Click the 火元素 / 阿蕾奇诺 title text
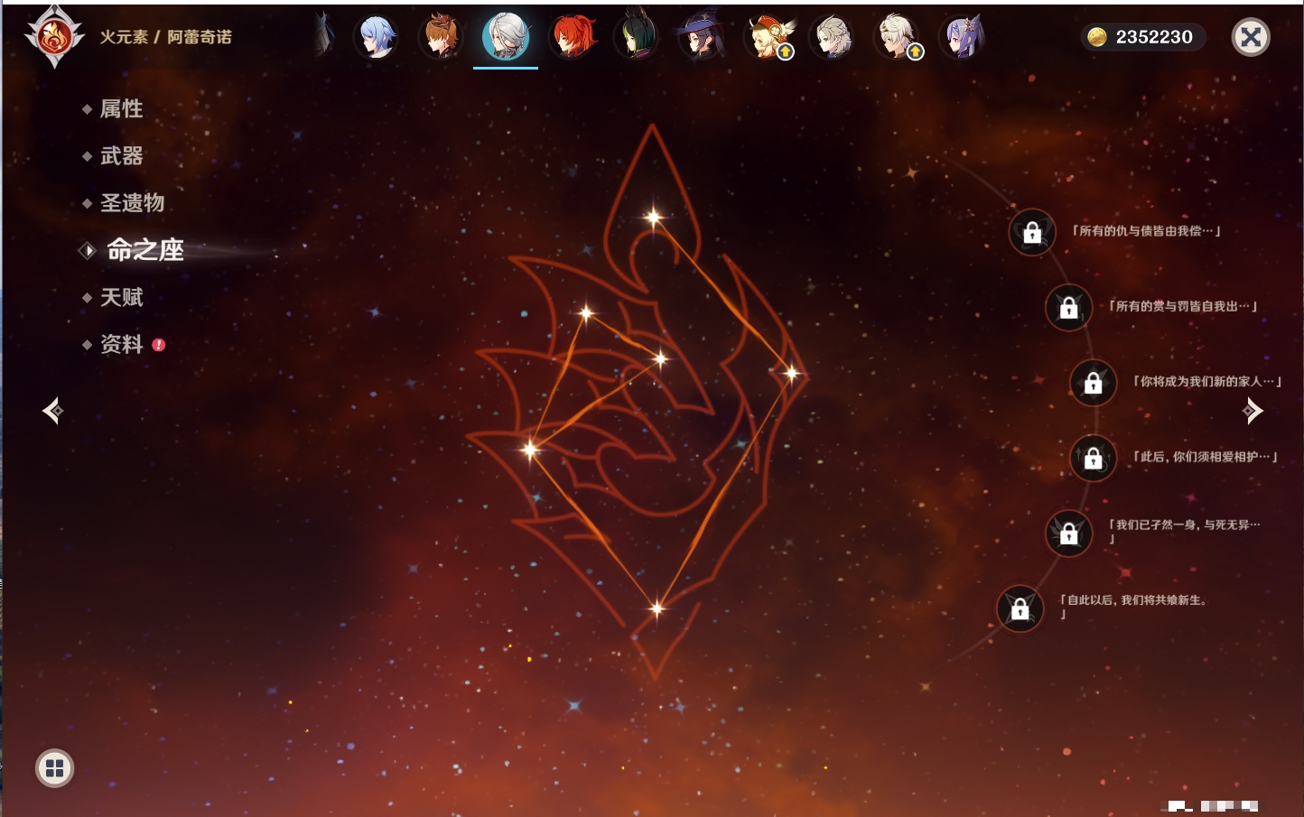Screen dimensions: 1304x817 (x=166, y=37)
